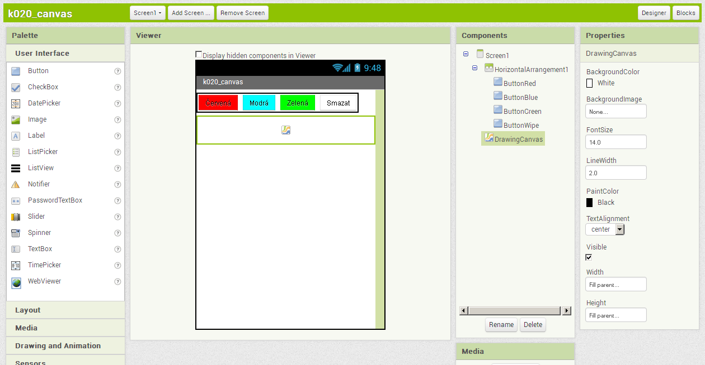Open help icon for Label component

point(117,136)
